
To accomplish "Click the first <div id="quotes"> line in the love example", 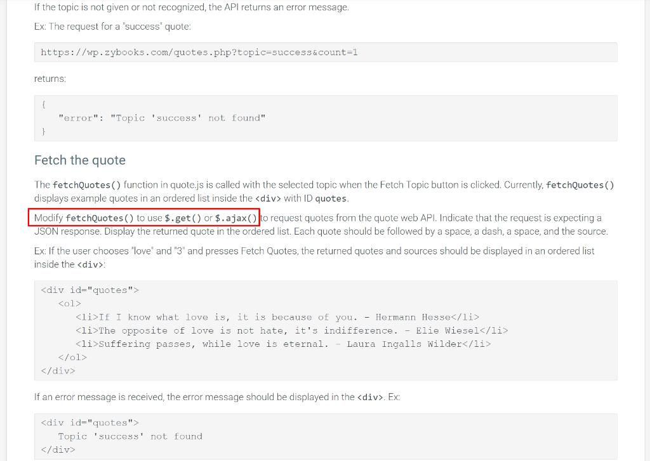I will 90,290.
